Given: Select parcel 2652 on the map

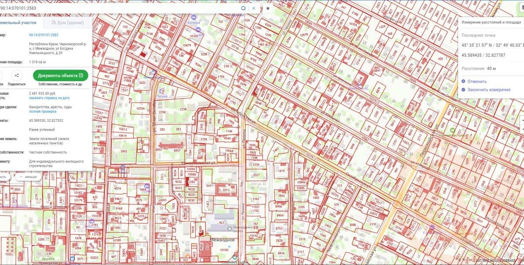Looking at the screenshot, I should tap(124, 151).
